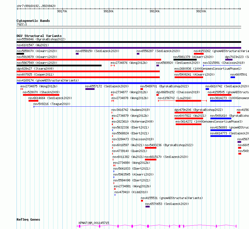Screen dimensions: 249x229
Task: Select esv2734880 (Wong2012b) label
Action: coord(131,163)
